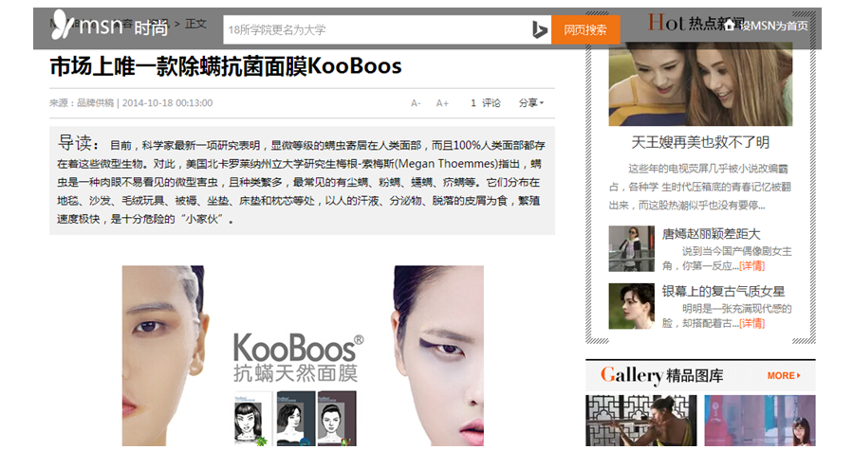853x450 pixels.
Task: Click the home icon beside 设MSN为首页
Action: tap(730, 25)
